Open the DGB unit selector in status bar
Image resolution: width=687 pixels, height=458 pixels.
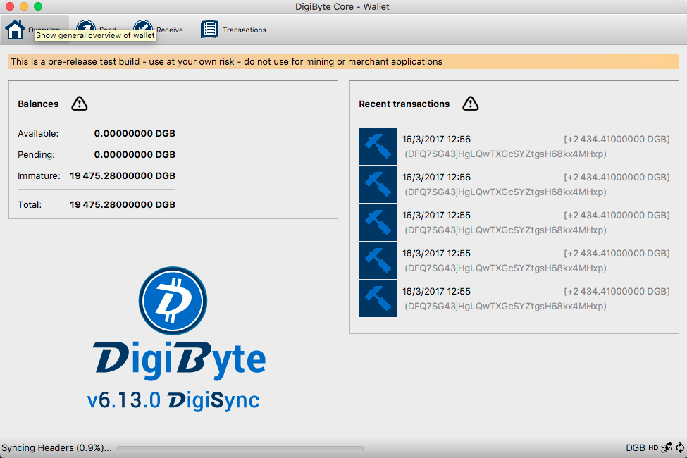click(x=636, y=447)
